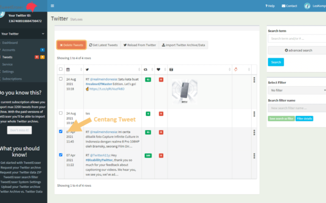Collapse the Your Twitter sidebar section

[x=23, y=34]
